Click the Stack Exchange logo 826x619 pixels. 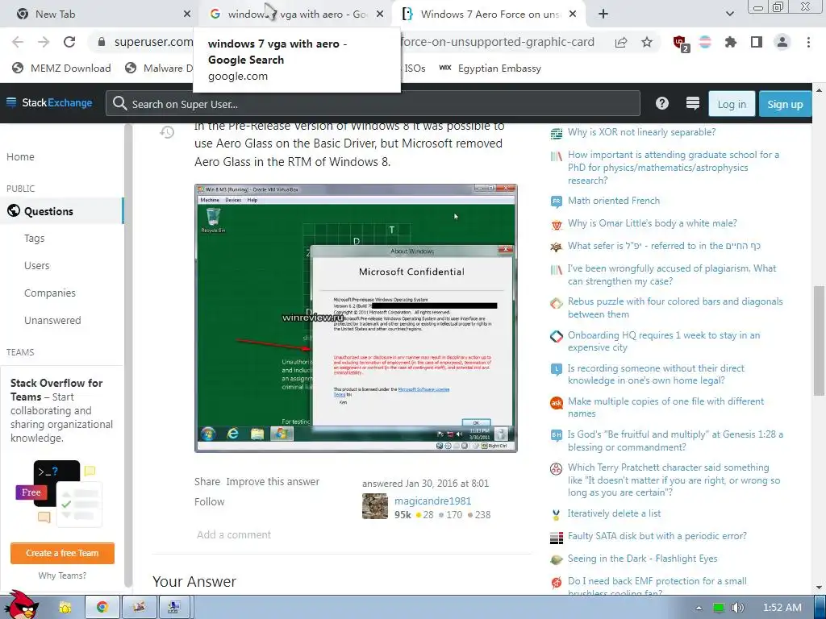[49, 102]
